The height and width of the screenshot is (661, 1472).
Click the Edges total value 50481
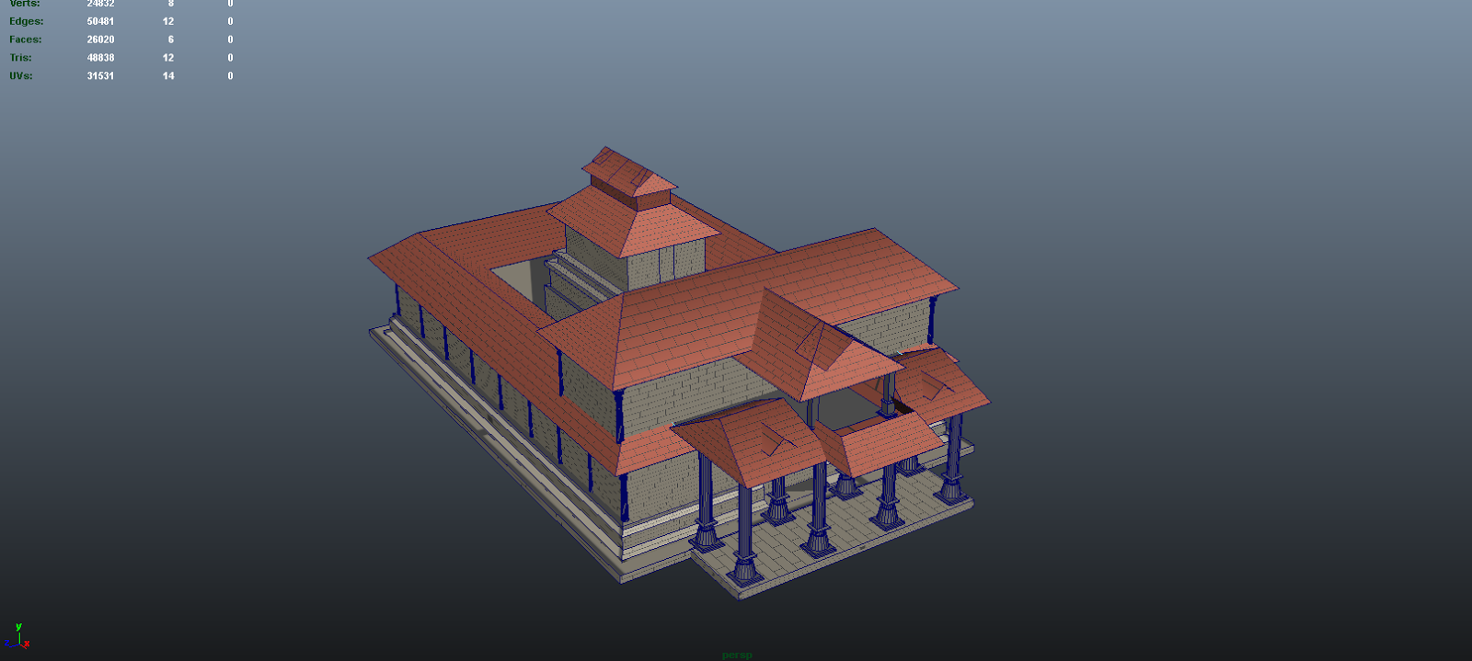[x=100, y=21]
